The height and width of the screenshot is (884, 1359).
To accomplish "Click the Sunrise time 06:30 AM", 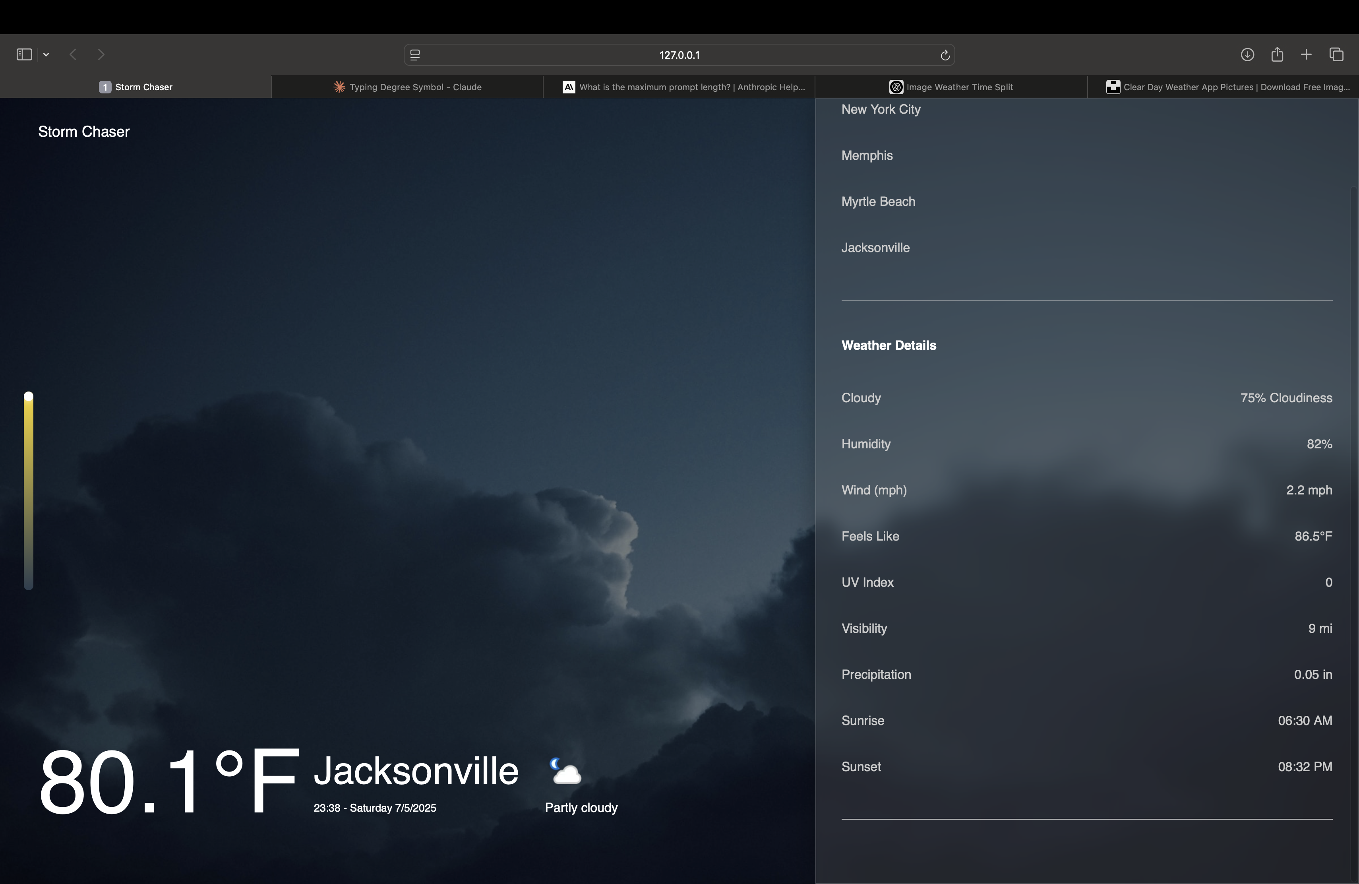I will tap(1305, 721).
